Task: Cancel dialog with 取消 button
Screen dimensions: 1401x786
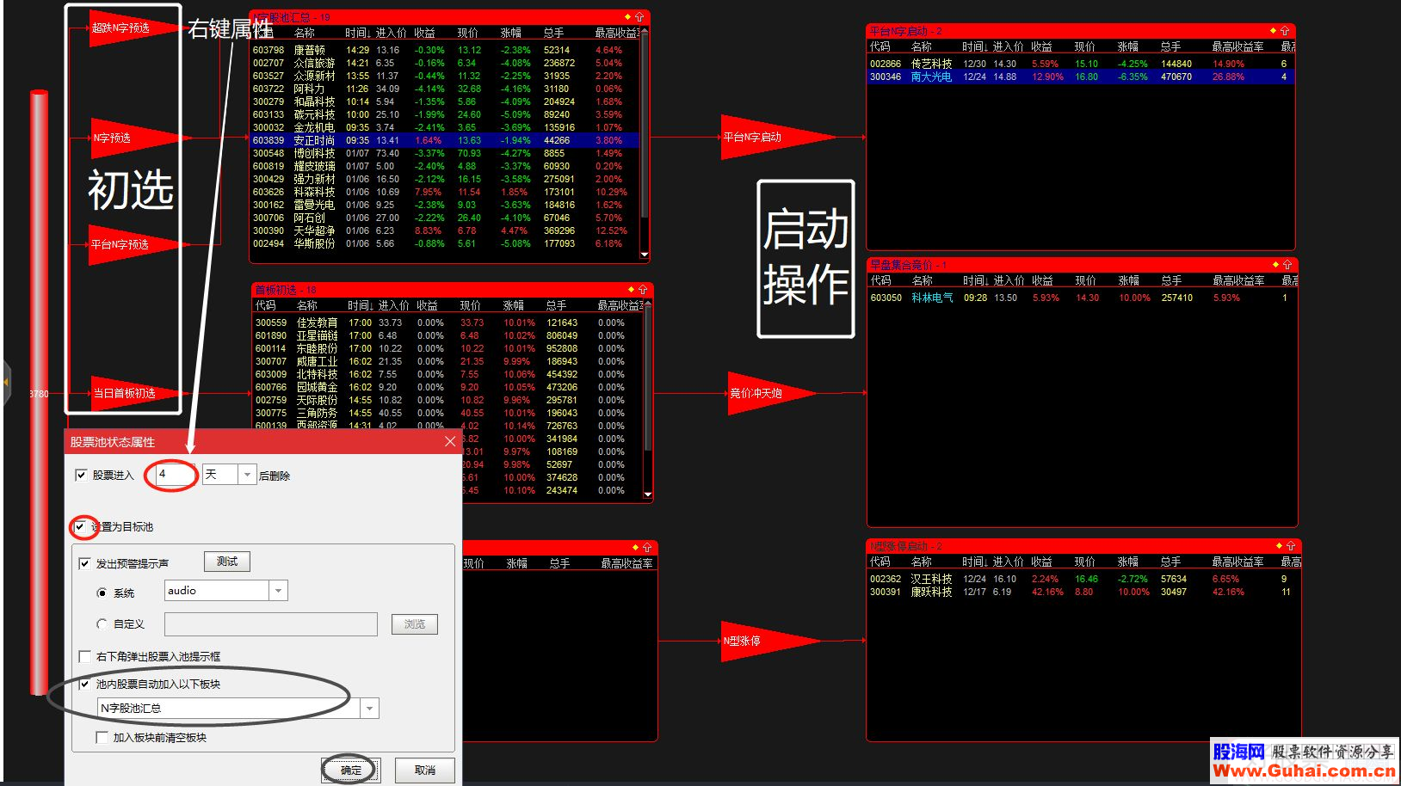Action: 424,771
